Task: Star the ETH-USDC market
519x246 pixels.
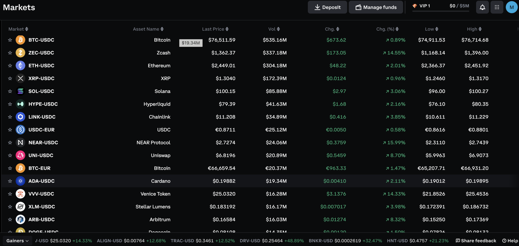Action: [x=10, y=65]
